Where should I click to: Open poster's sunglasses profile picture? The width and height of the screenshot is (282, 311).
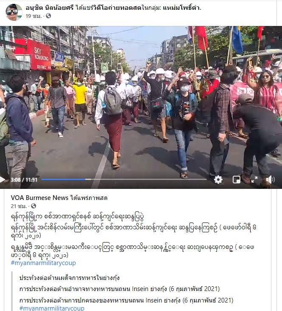point(14,12)
